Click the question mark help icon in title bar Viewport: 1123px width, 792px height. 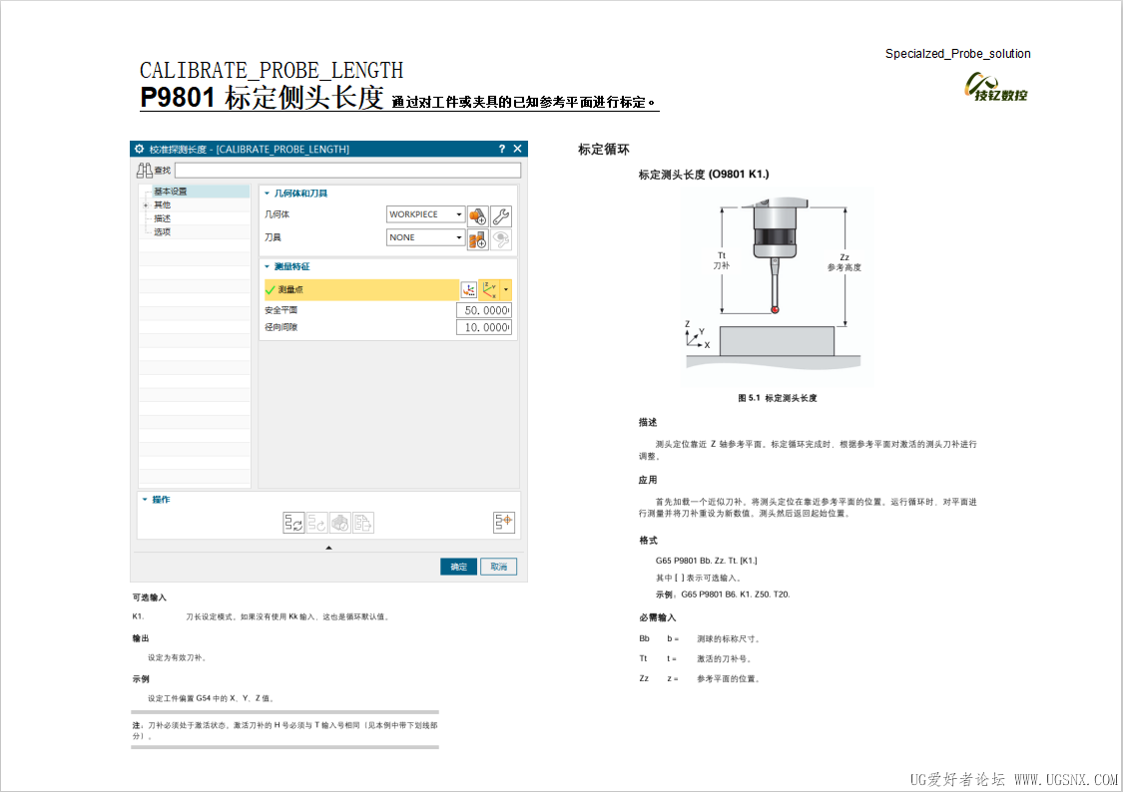click(x=501, y=149)
